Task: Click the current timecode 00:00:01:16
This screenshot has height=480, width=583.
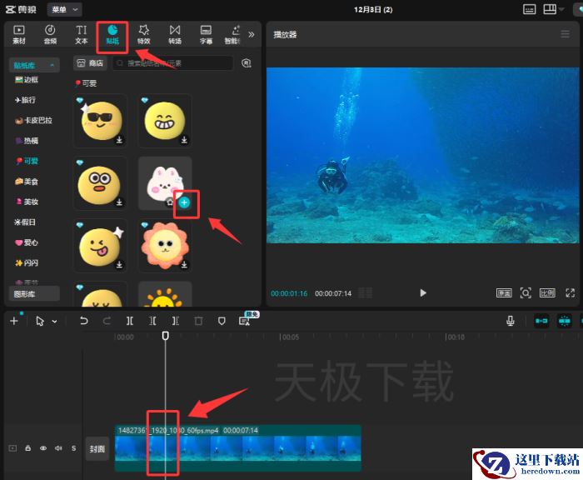Action: click(x=289, y=293)
